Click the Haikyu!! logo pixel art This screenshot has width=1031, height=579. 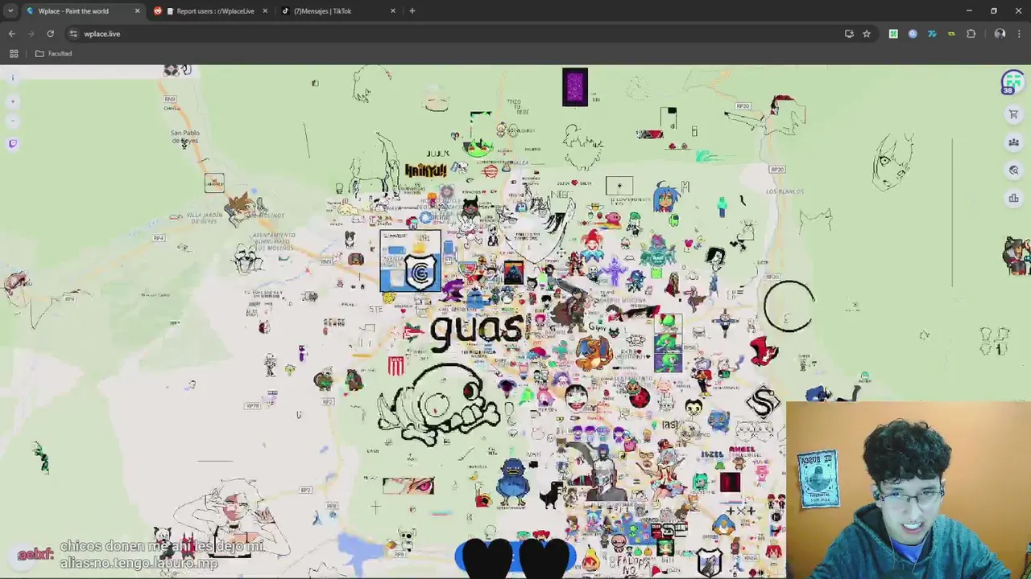425,170
